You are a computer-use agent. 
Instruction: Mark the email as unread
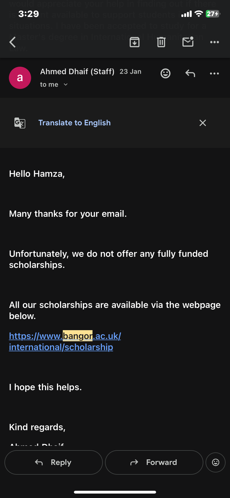click(x=188, y=42)
